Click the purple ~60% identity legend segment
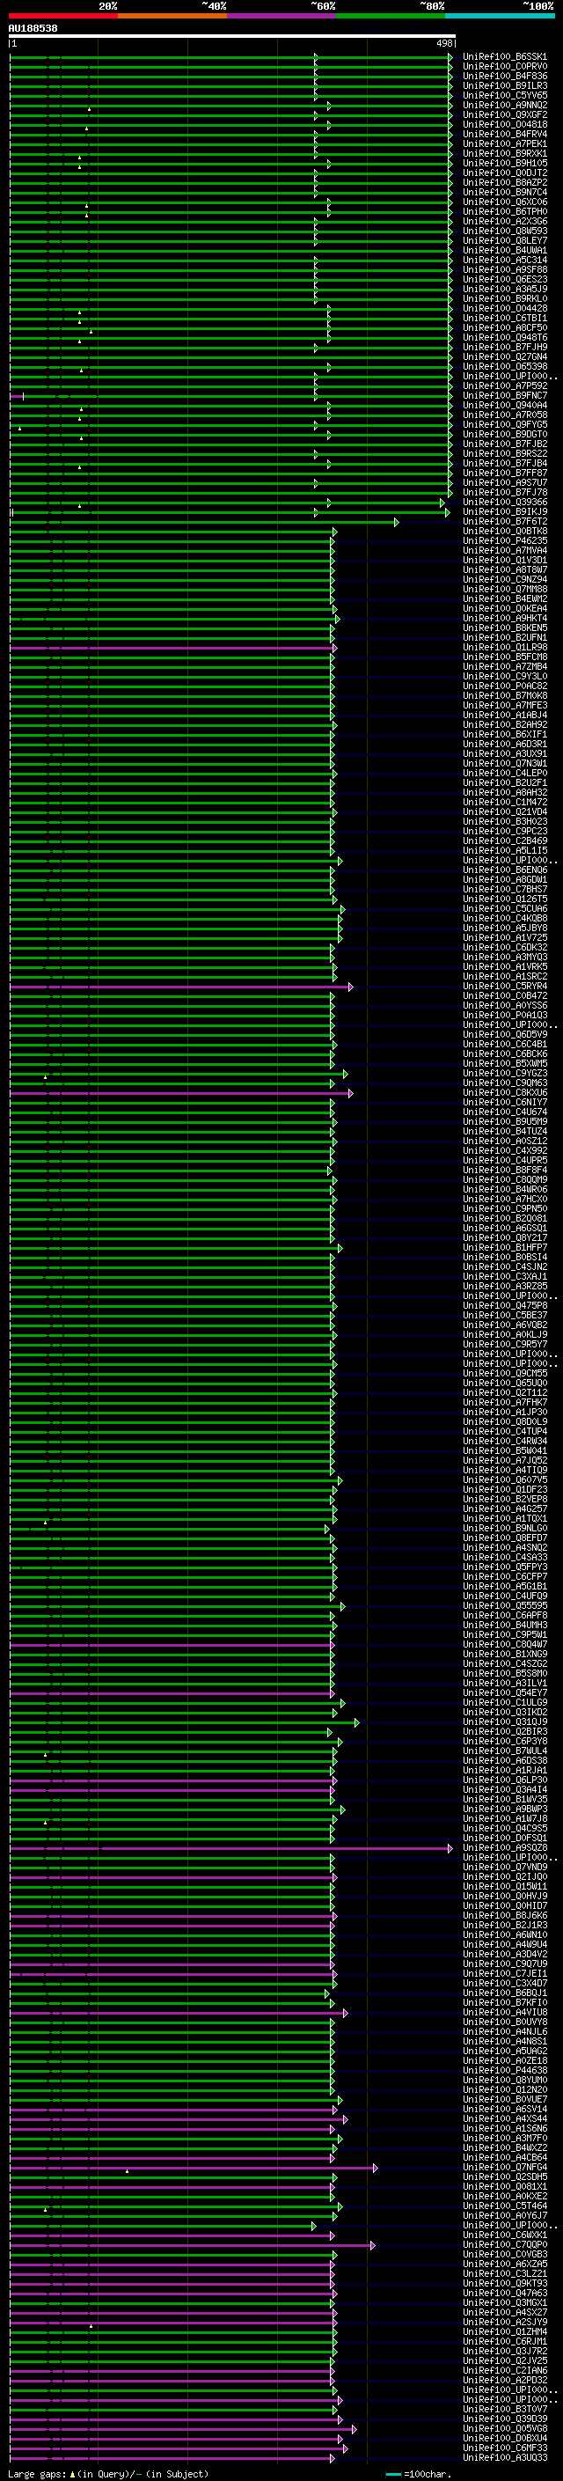The image size is (563, 2481). point(282,16)
